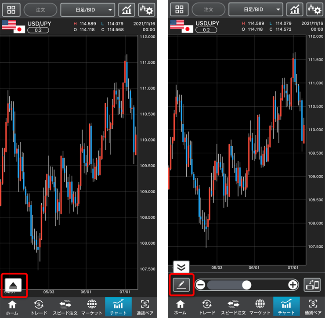The height and width of the screenshot is (318, 325).
Task: Collapse toolbar with double-chevron down button
Action: click(181, 267)
